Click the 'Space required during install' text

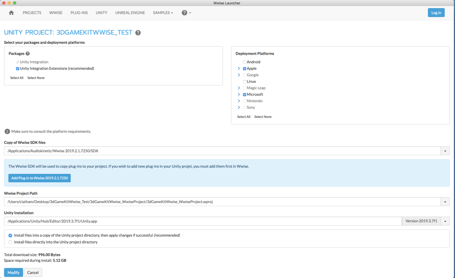click(x=35, y=260)
